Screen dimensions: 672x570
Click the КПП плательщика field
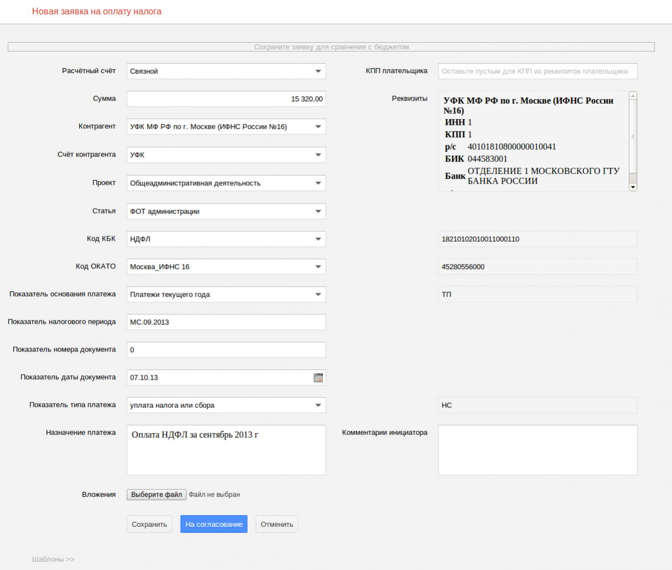pyautogui.click(x=537, y=71)
